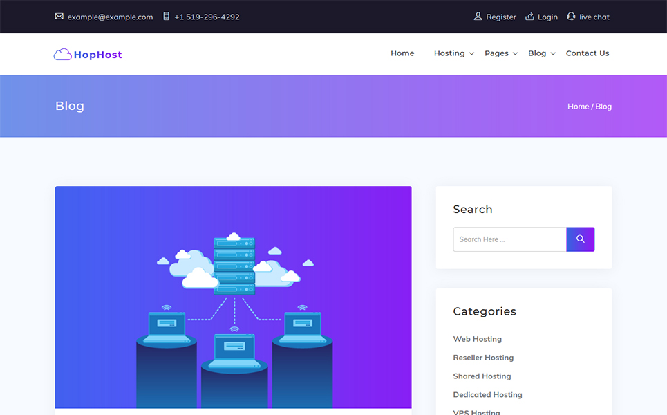Click the Home breadcrumb link
The image size is (667, 415).
[578, 107]
